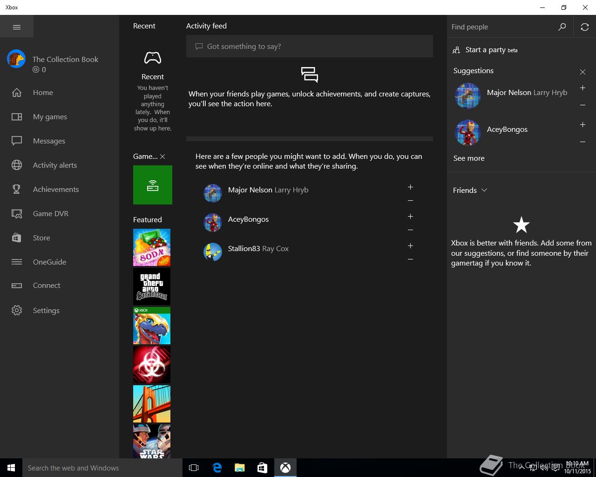
Task: Dismiss Major Nelson in Suggestions panel
Action: click(582, 105)
